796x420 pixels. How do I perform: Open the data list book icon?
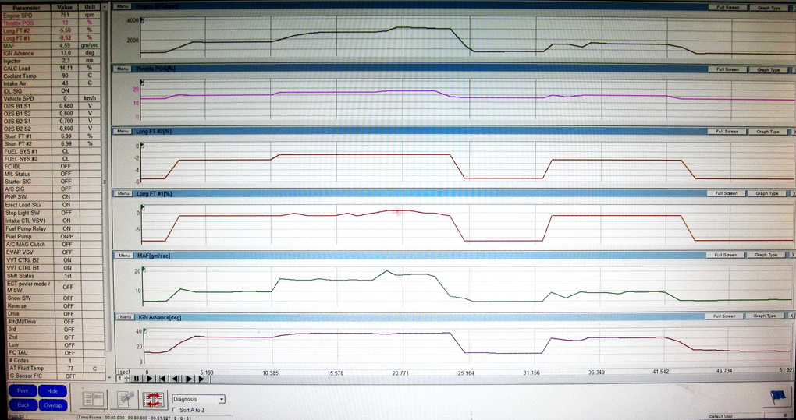(94, 399)
